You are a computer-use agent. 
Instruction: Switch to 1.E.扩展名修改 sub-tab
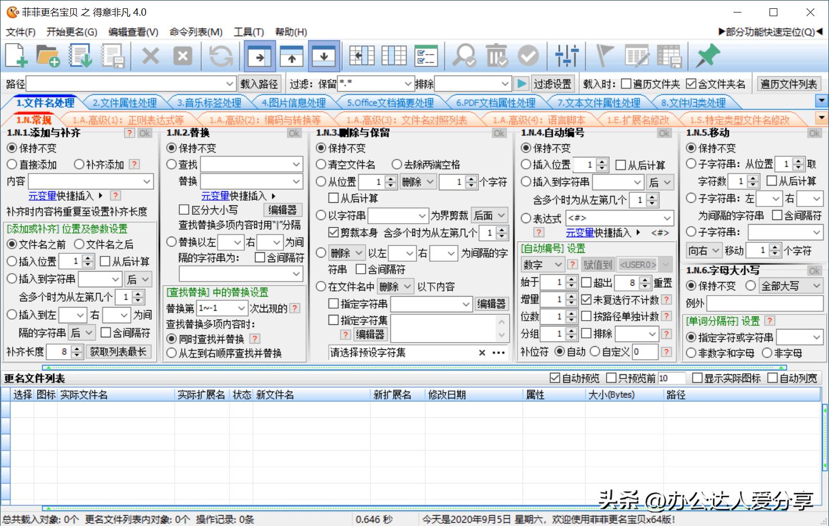(x=638, y=120)
